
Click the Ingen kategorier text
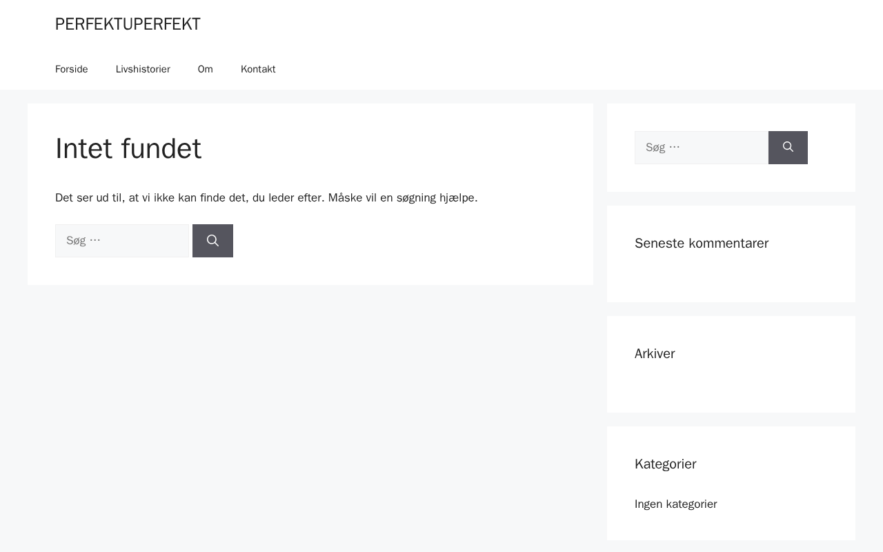tap(676, 504)
